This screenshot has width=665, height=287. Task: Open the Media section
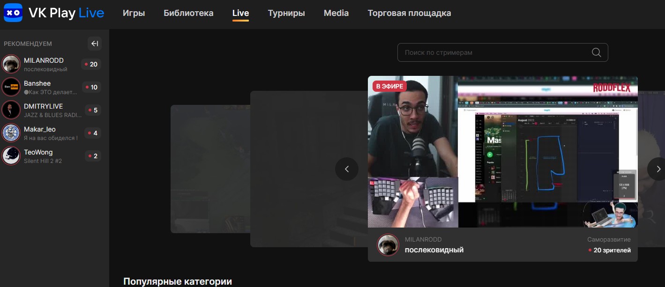click(x=336, y=13)
